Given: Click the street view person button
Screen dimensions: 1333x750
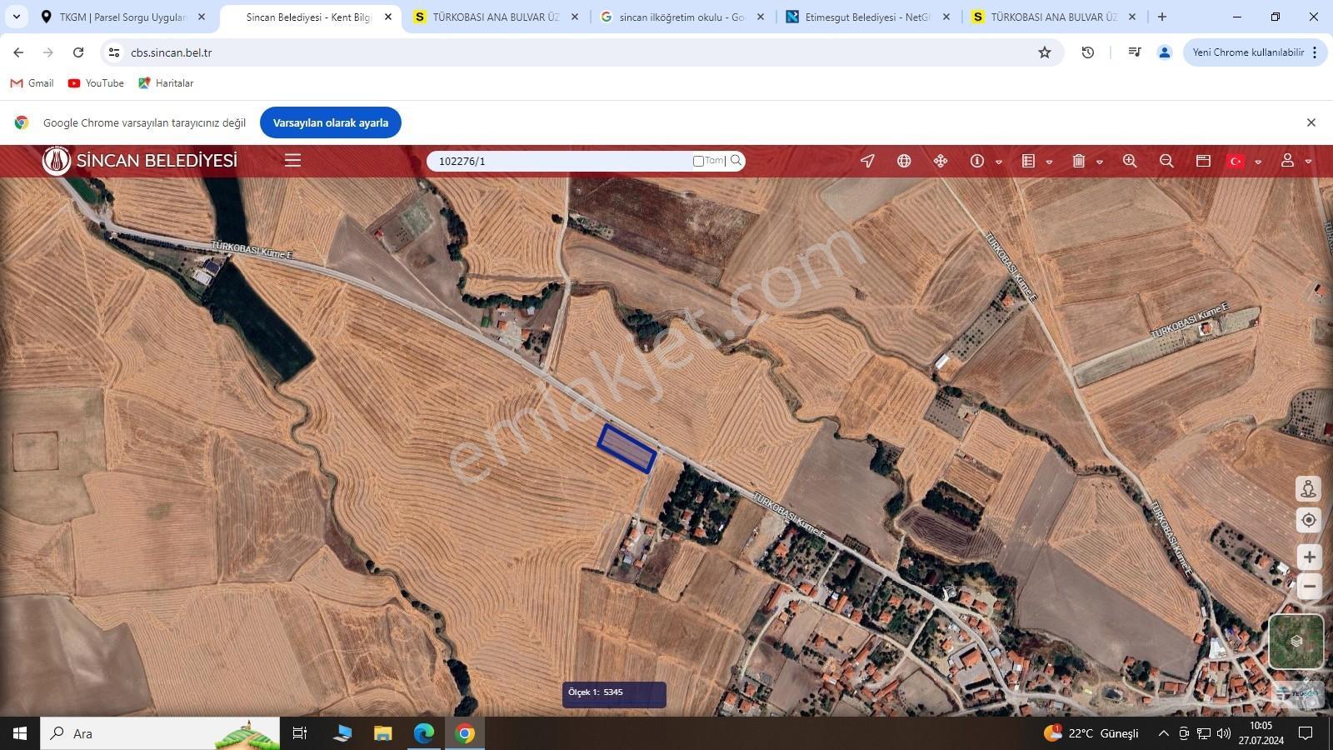Looking at the screenshot, I should [1309, 489].
